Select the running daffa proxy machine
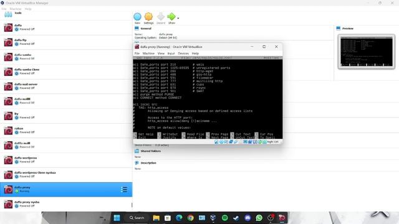 (x=66, y=189)
